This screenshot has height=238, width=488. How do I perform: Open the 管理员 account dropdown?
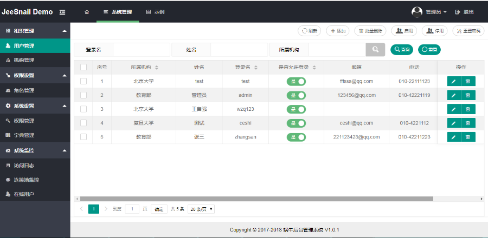(x=436, y=12)
